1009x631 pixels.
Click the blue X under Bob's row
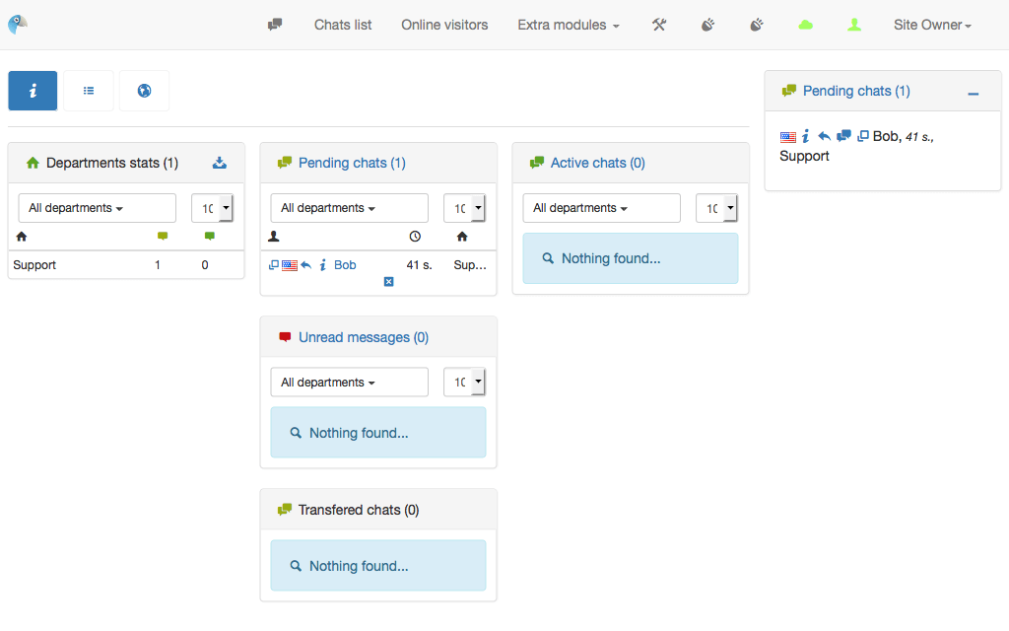[388, 282]
